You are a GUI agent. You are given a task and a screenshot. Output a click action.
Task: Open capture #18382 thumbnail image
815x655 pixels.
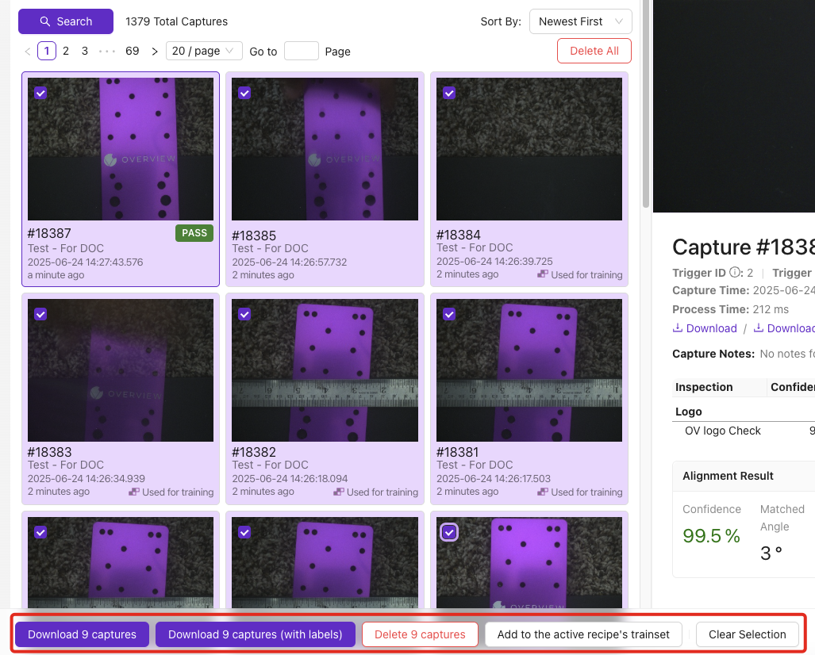point(325,370)
